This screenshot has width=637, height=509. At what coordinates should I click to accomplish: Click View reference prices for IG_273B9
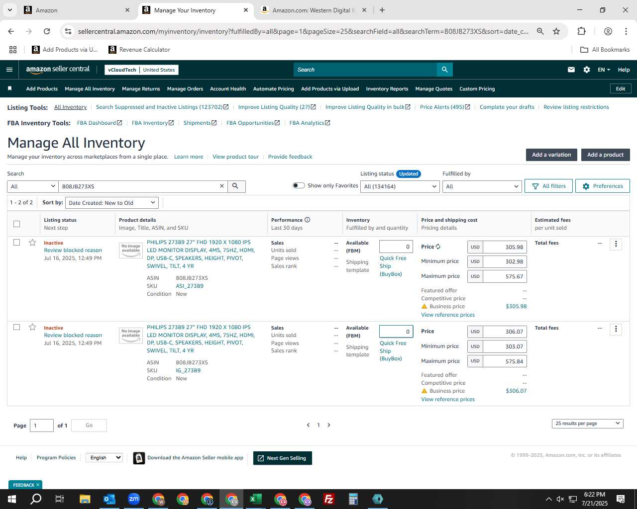[x=448, y=399]
